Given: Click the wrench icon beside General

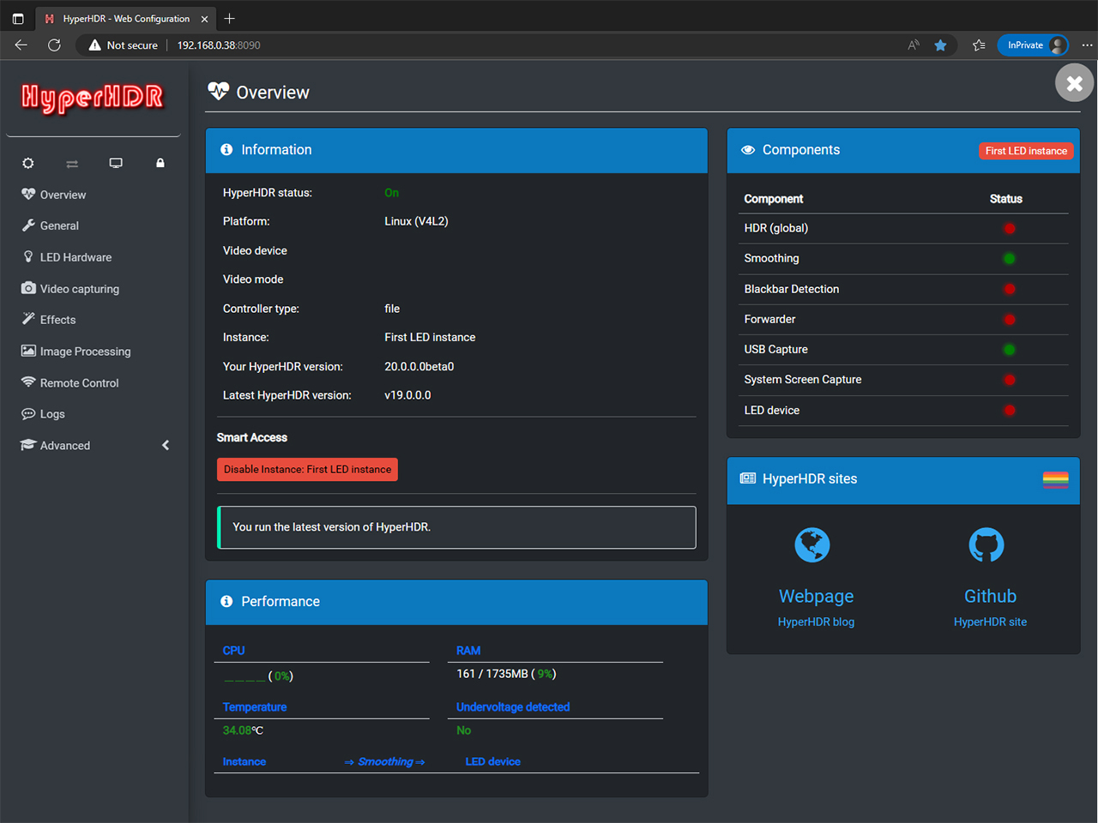Looking at the screenshot, I should point(28,225).
